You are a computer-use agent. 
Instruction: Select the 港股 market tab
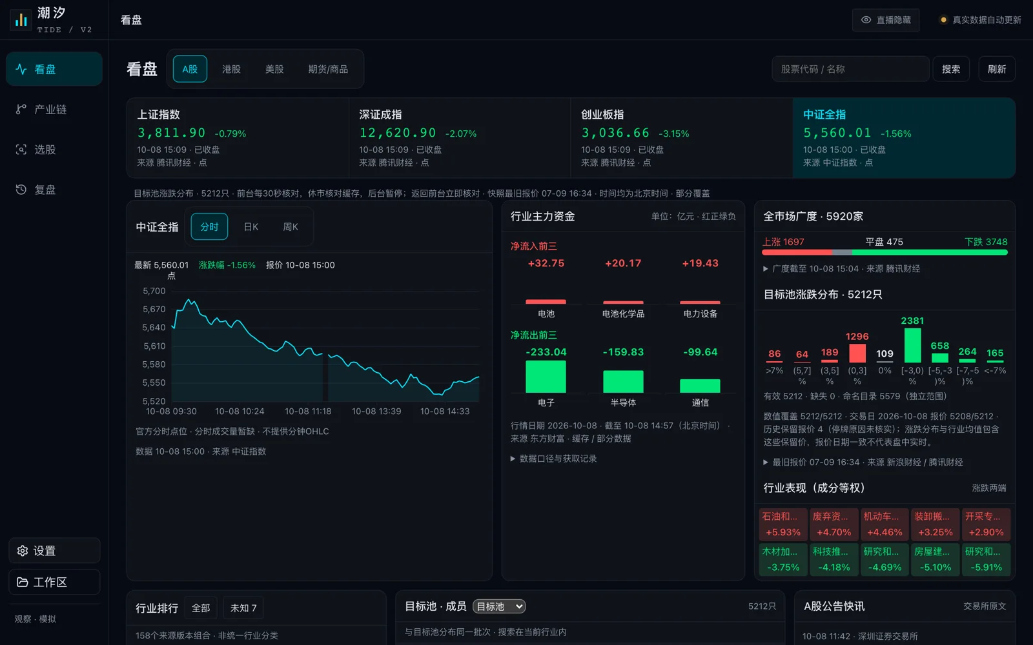point(231,69)
